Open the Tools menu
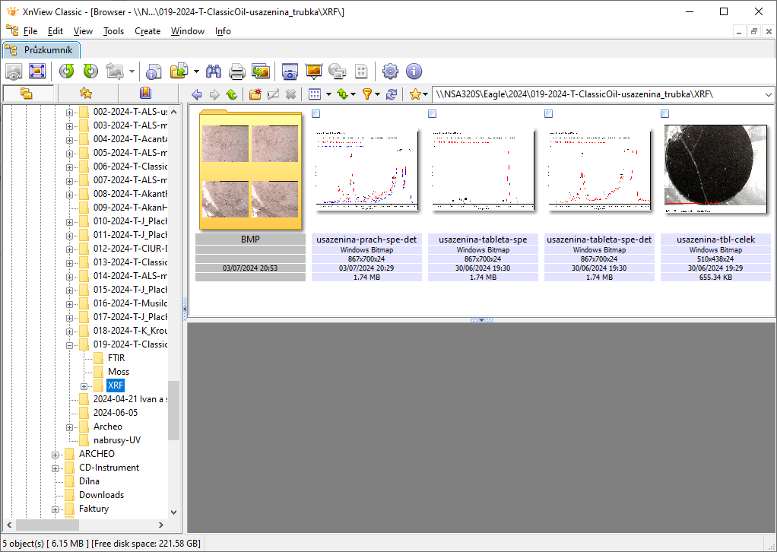 tap(113, 31)
